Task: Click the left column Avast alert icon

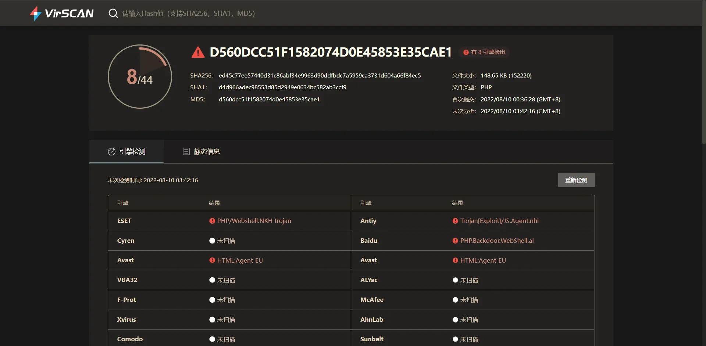Action: (212, 260)
